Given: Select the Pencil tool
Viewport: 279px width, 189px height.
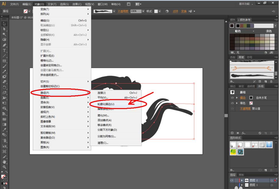Looking at the screenshot, I should (x=4, y=71).
